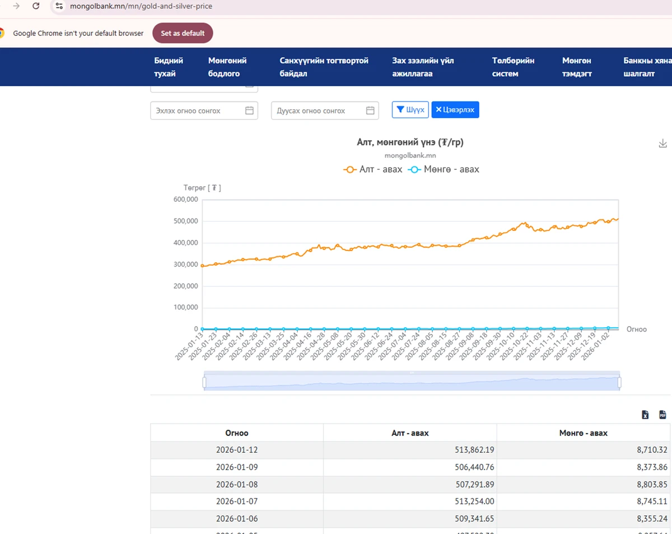Open the Мөнгөний бодлого menu
Screen dimensions: 672x534
click(x=227, y=67)
